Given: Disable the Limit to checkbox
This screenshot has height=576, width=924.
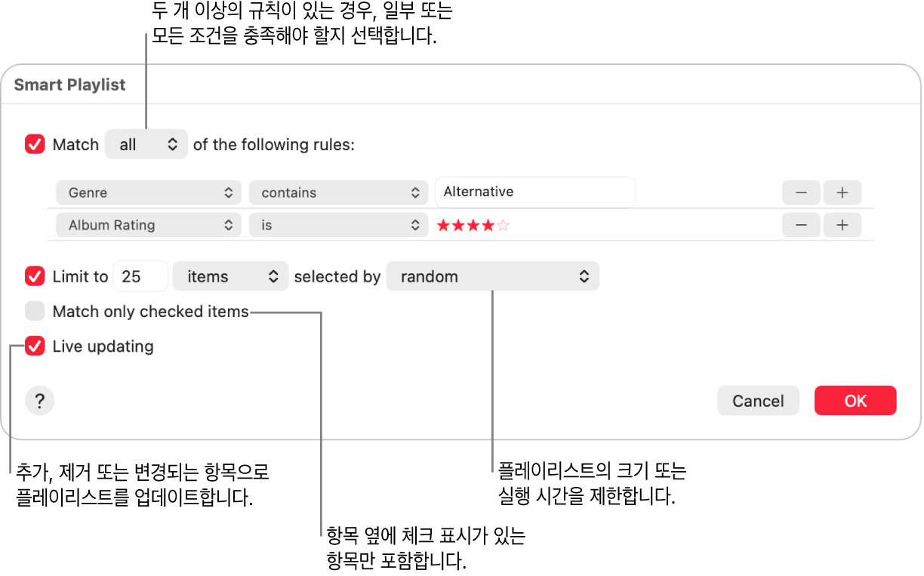Looking at the screenshot, I should 35,276.
